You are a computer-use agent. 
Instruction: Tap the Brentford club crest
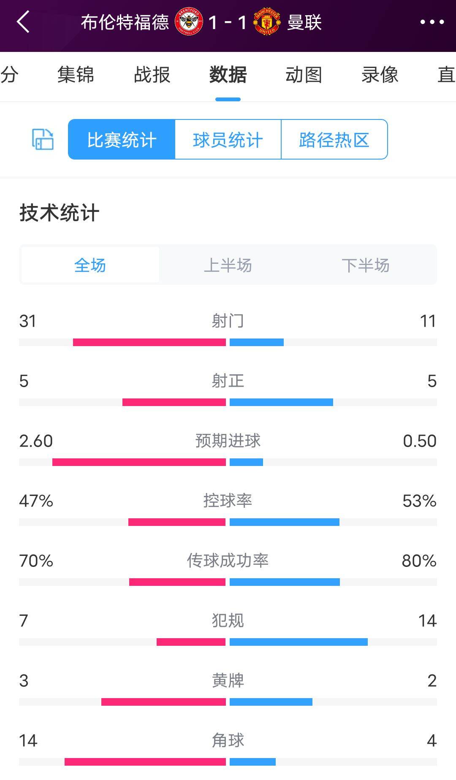[x=189, y=22]
